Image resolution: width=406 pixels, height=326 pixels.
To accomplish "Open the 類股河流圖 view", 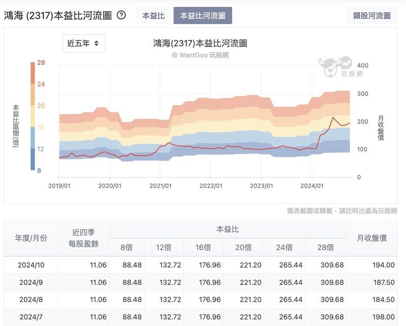I will click(372, 16).
